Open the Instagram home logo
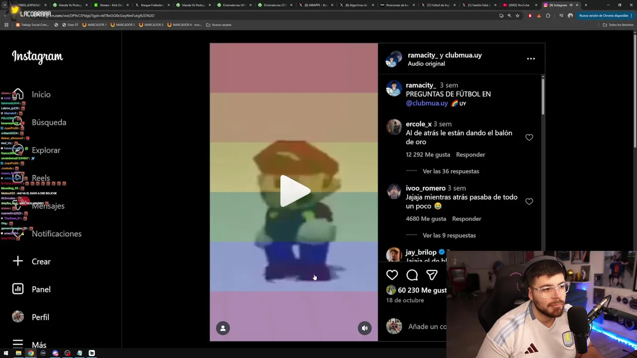 coord(37,57)
